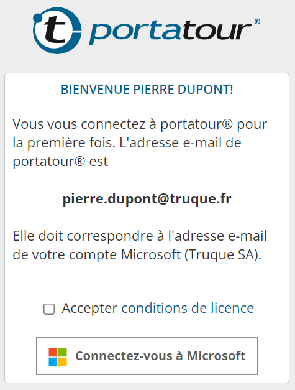The width and height of the screenshot is (295, 390).
Task: Click the 'Connectez-vous à Microsoft' button text
Action: [160, 356]
